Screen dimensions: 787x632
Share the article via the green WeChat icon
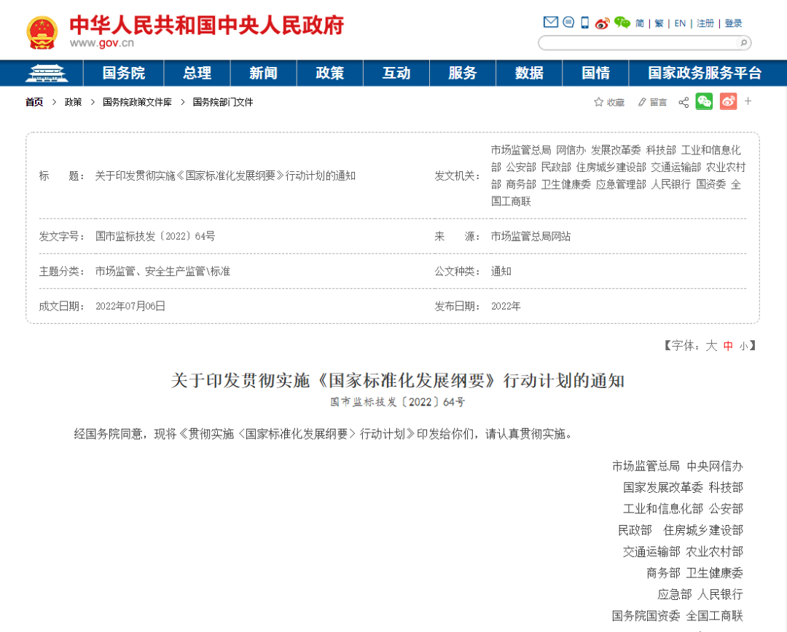click(703, 102)
